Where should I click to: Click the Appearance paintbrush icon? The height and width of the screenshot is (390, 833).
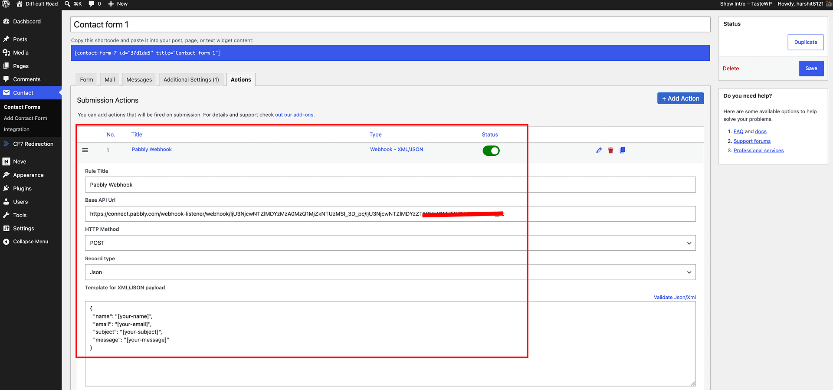[x=7, y=175]
